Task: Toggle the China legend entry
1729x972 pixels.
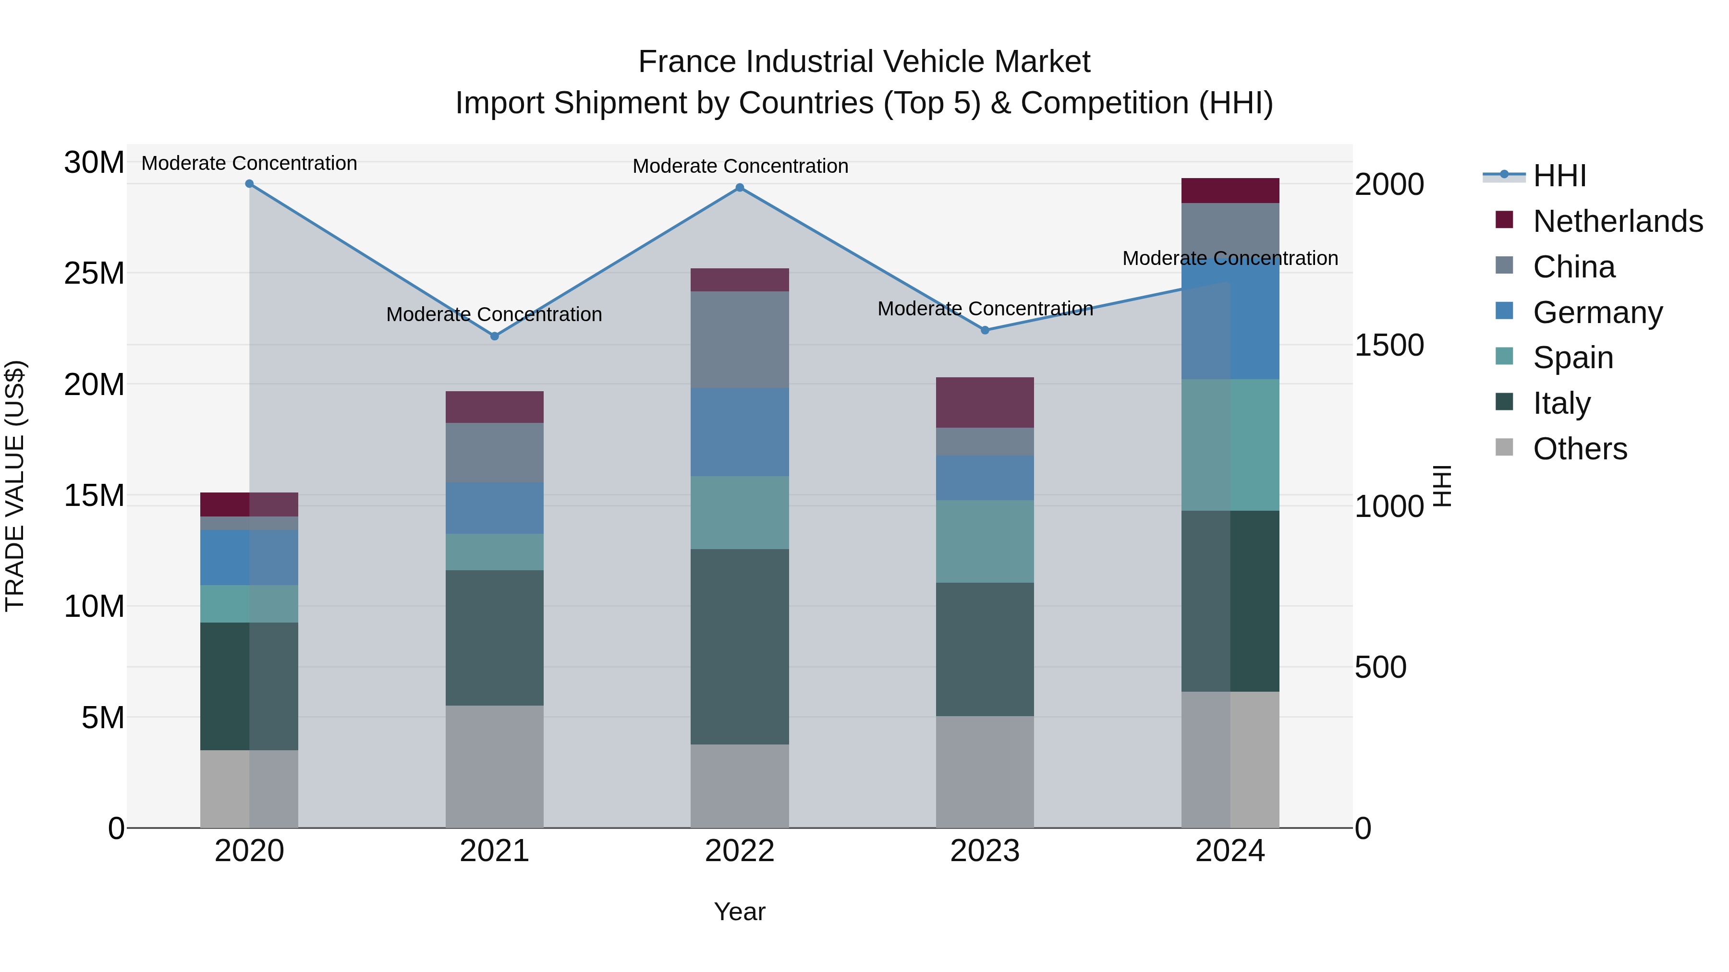Action: [1555, 267]
